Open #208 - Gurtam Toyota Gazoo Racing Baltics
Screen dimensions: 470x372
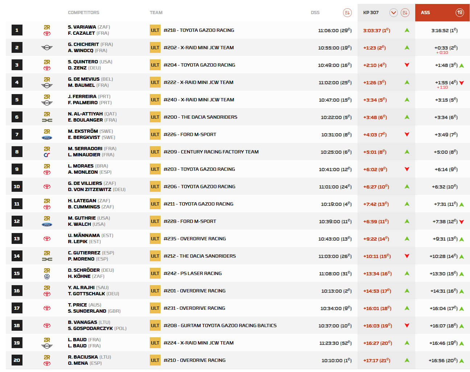tap(220, 326)
